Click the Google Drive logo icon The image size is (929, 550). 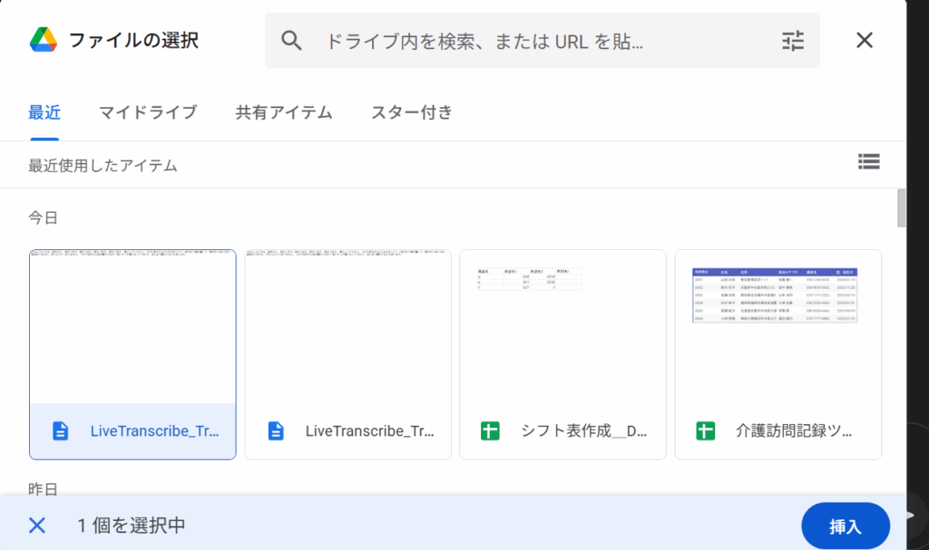pyautogui.click(x=44, y=40)
